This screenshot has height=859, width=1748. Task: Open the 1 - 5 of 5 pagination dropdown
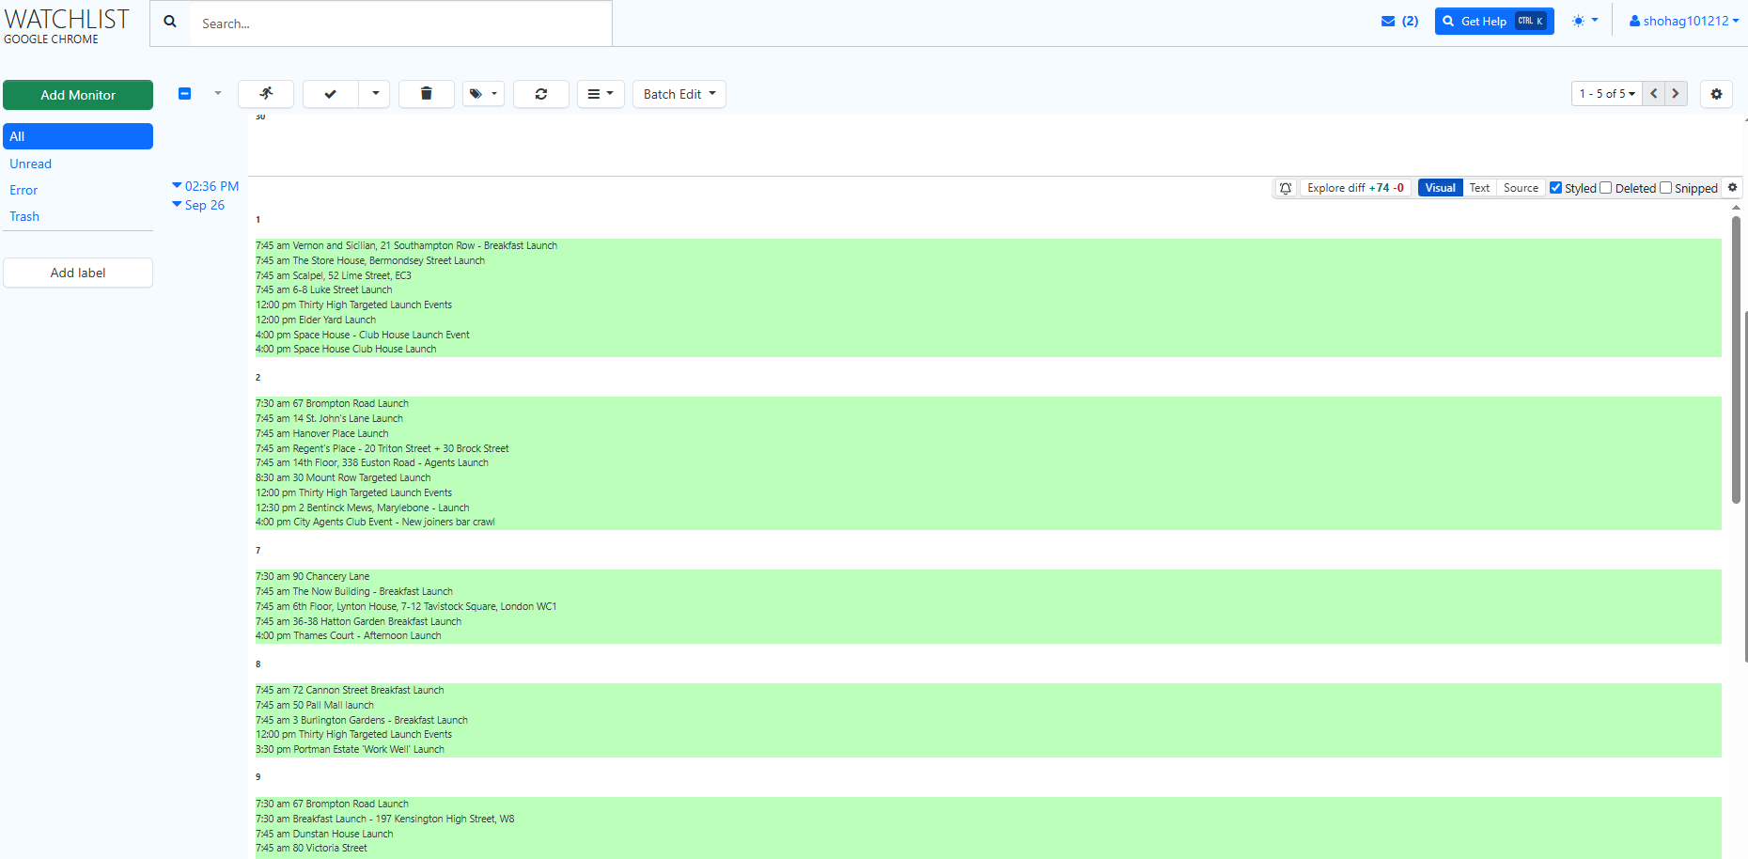1607,94
